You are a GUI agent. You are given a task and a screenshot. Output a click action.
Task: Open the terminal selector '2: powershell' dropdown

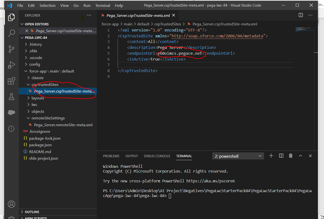click(238, 156)
